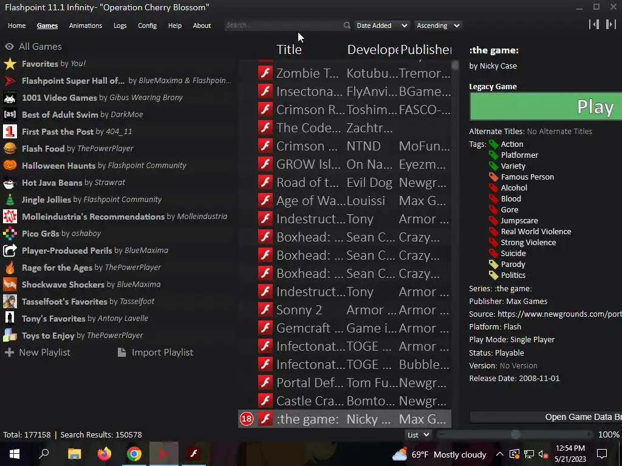The width and height of the screenshot is (622, 466).
Task: Click the Pico Gr8s playlist icon
Action: [x=10, y=234]
